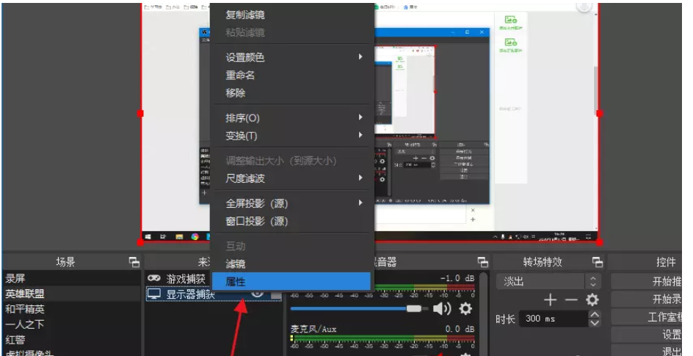This screenshot has width=693, height=356.
Task: Click the 开始录制 button
Action: 646,299
